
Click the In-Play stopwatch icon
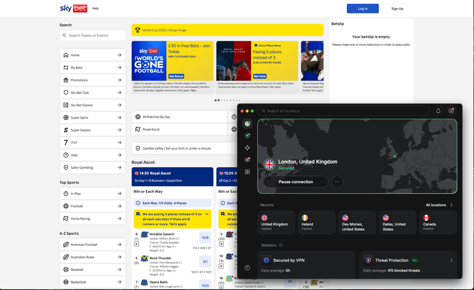(x=66, y=194)
